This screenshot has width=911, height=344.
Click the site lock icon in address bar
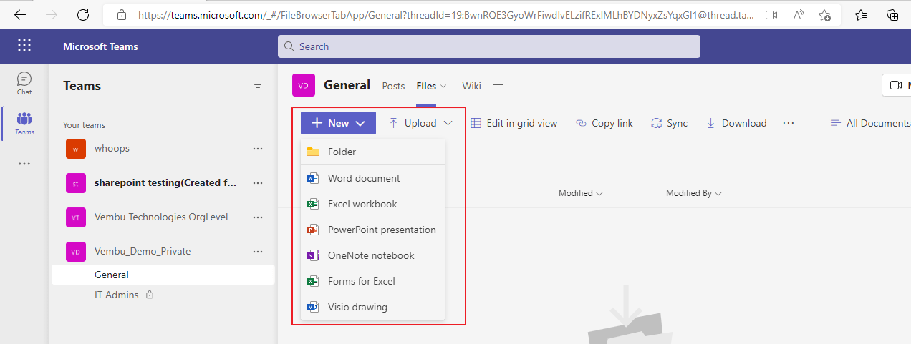[x=121, y=14]
